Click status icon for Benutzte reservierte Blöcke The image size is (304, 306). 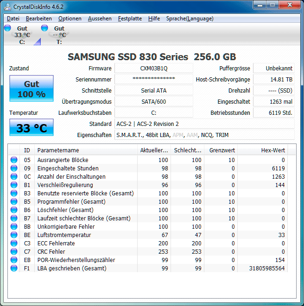(x=14, y=193)
